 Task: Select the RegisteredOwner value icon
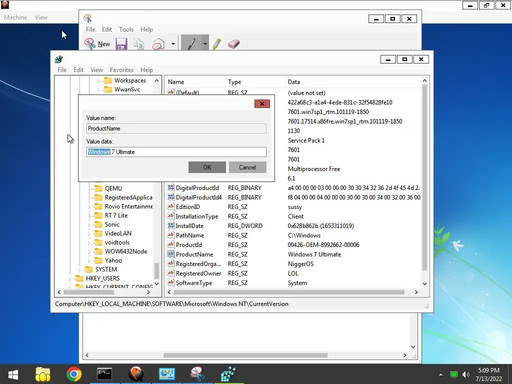tap(171, 273)
